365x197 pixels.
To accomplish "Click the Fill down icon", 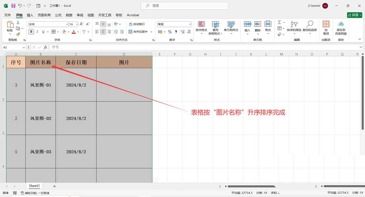I will [x=280, y=28].
